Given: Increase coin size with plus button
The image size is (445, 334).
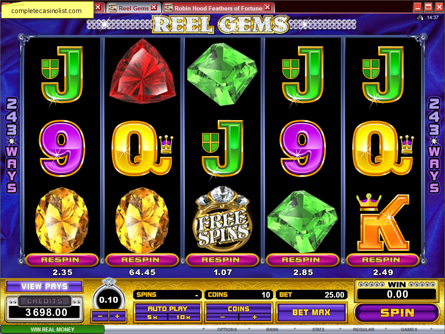Looking at the screenshot, I should 117,316.
